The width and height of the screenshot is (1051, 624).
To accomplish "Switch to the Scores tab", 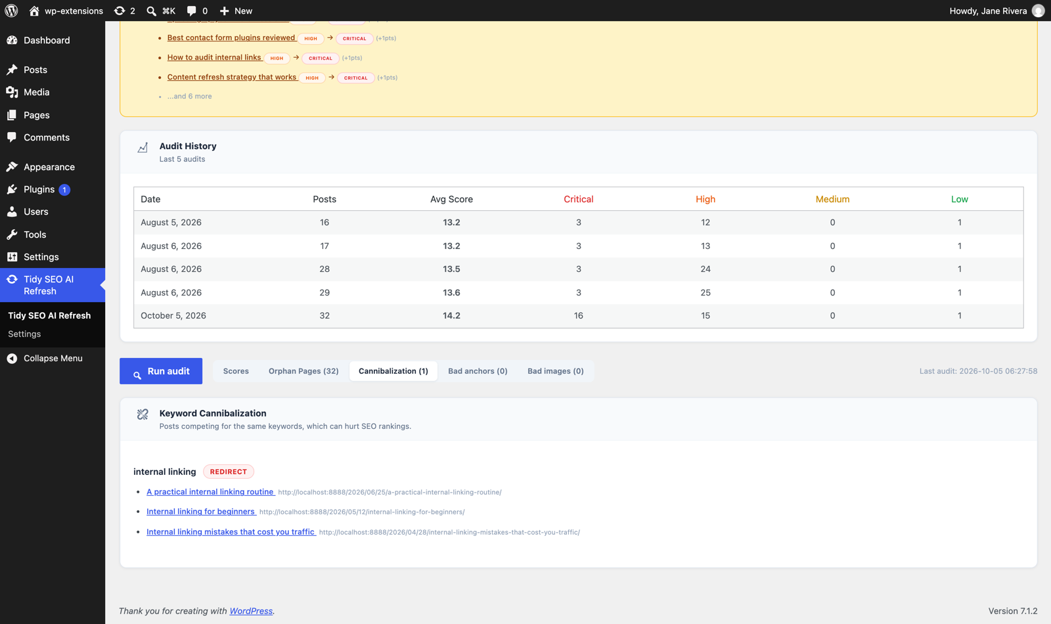I will (x=236, y=371).
